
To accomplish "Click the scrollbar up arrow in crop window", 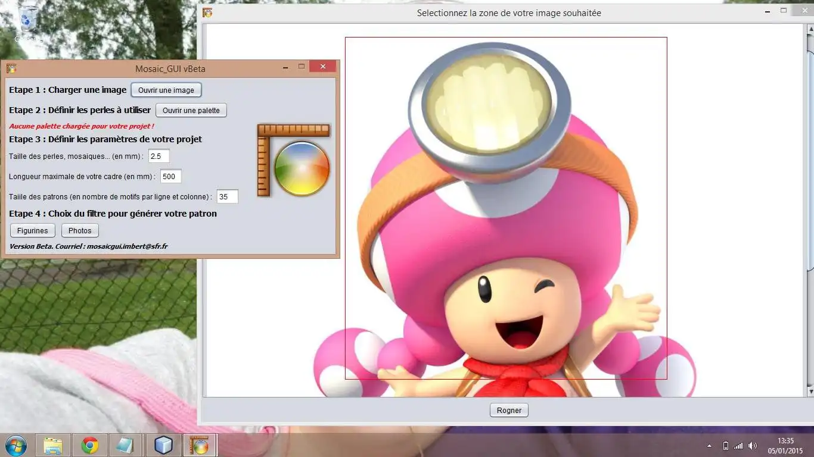I will click(x=810, y=28).
